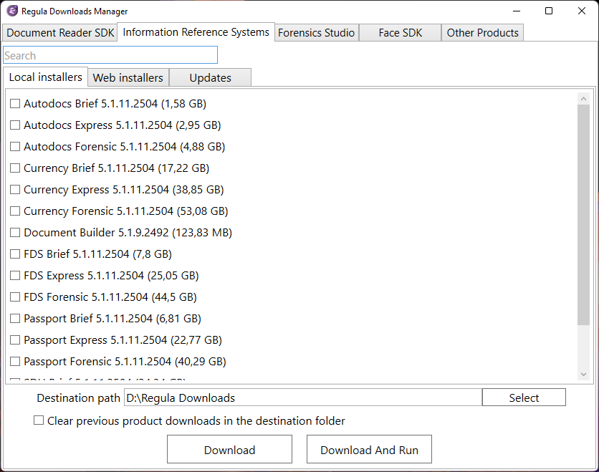Screen dimensions: 599x472
Task: Go to Forensics Studio tab
Action: click(316, 33)
